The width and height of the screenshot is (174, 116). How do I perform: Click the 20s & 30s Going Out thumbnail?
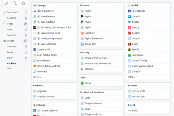click(x=35, y=28)
